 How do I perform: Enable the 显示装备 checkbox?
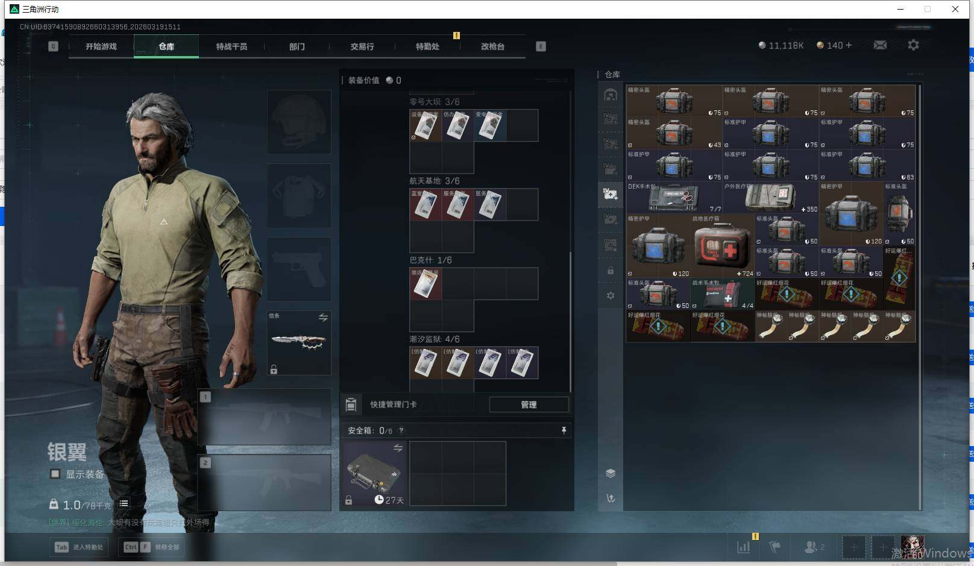[55, 474]
